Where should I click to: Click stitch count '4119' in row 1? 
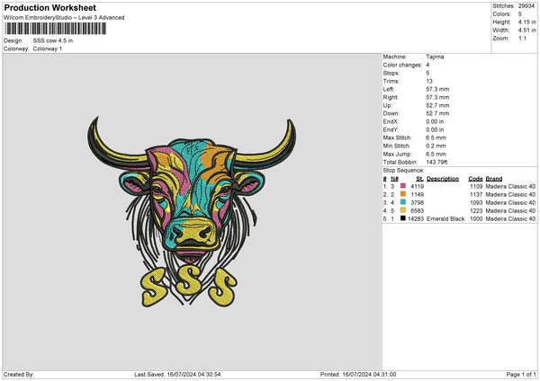click(x=418, y=186)
